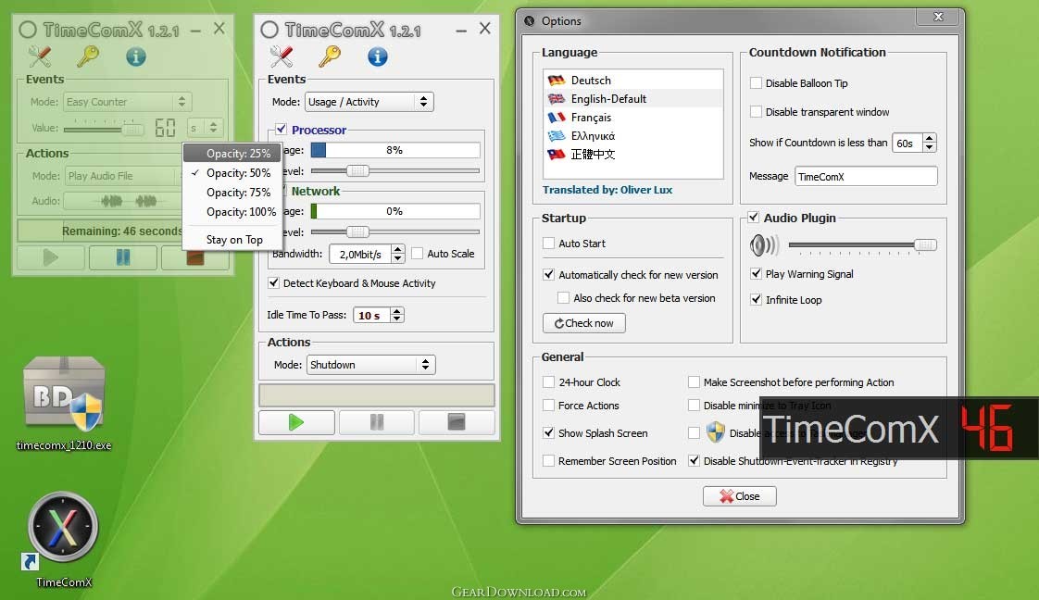Toggle the Processor checkbox
This screenshot has width=1039, height=600.
coord(281,129)
